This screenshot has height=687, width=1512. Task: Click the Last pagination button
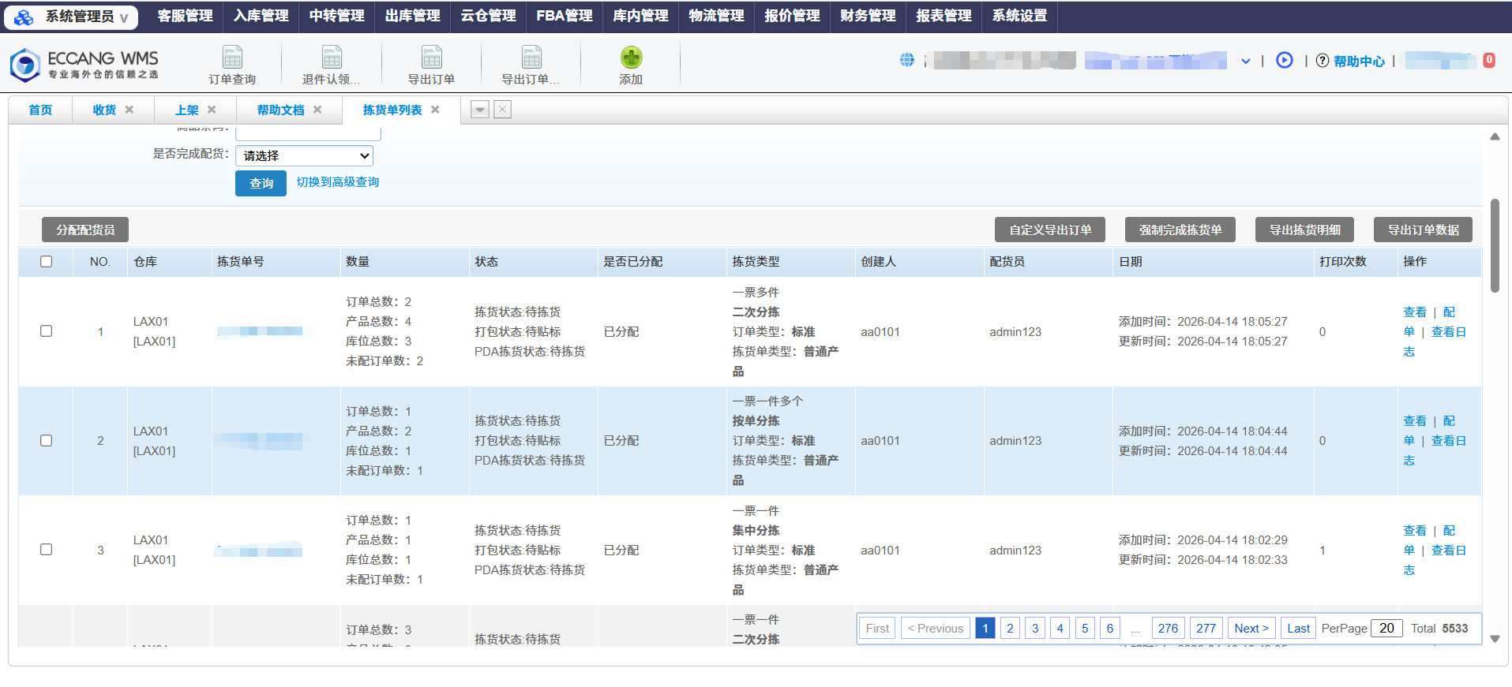pos(1298,628)
